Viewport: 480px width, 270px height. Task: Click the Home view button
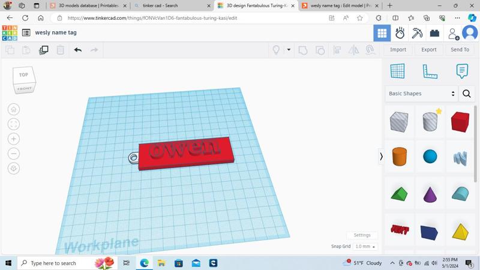pyautogui.click(x=14, y=109)
